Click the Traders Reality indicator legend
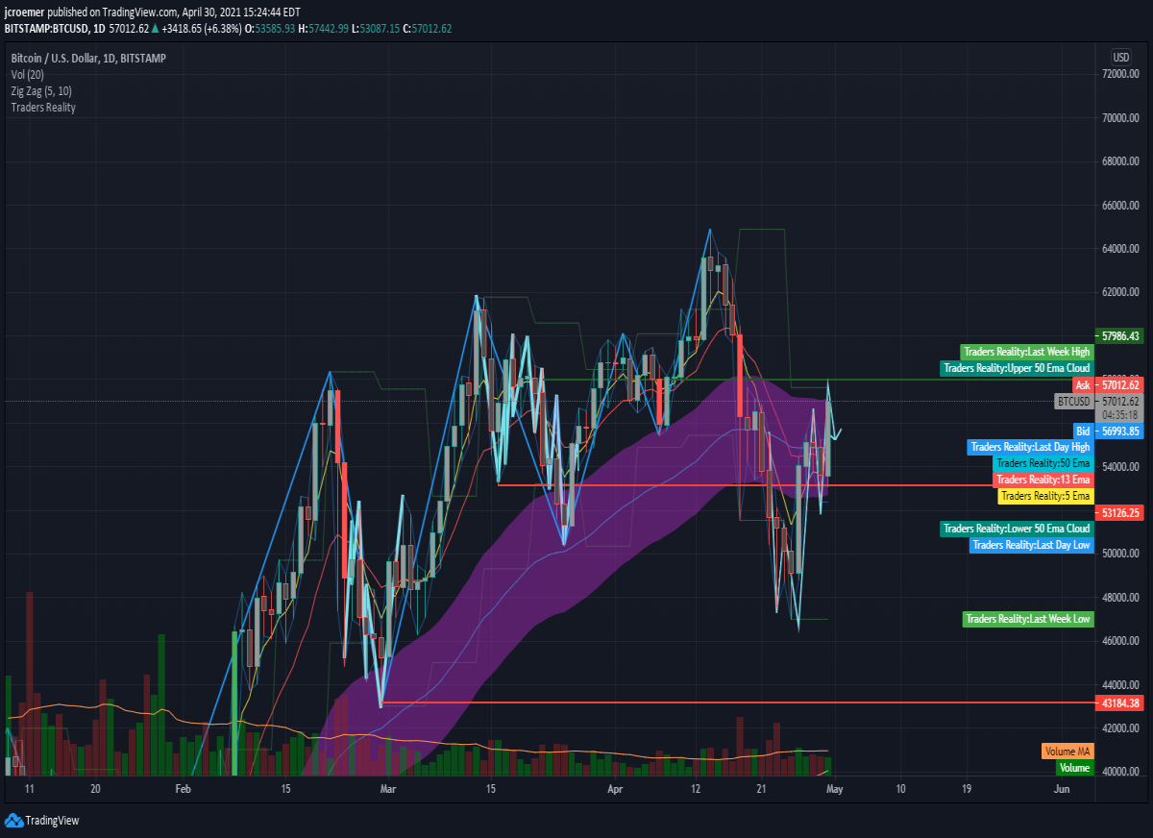Screen dimensions: 1153x838 click(x=43, y=108)
